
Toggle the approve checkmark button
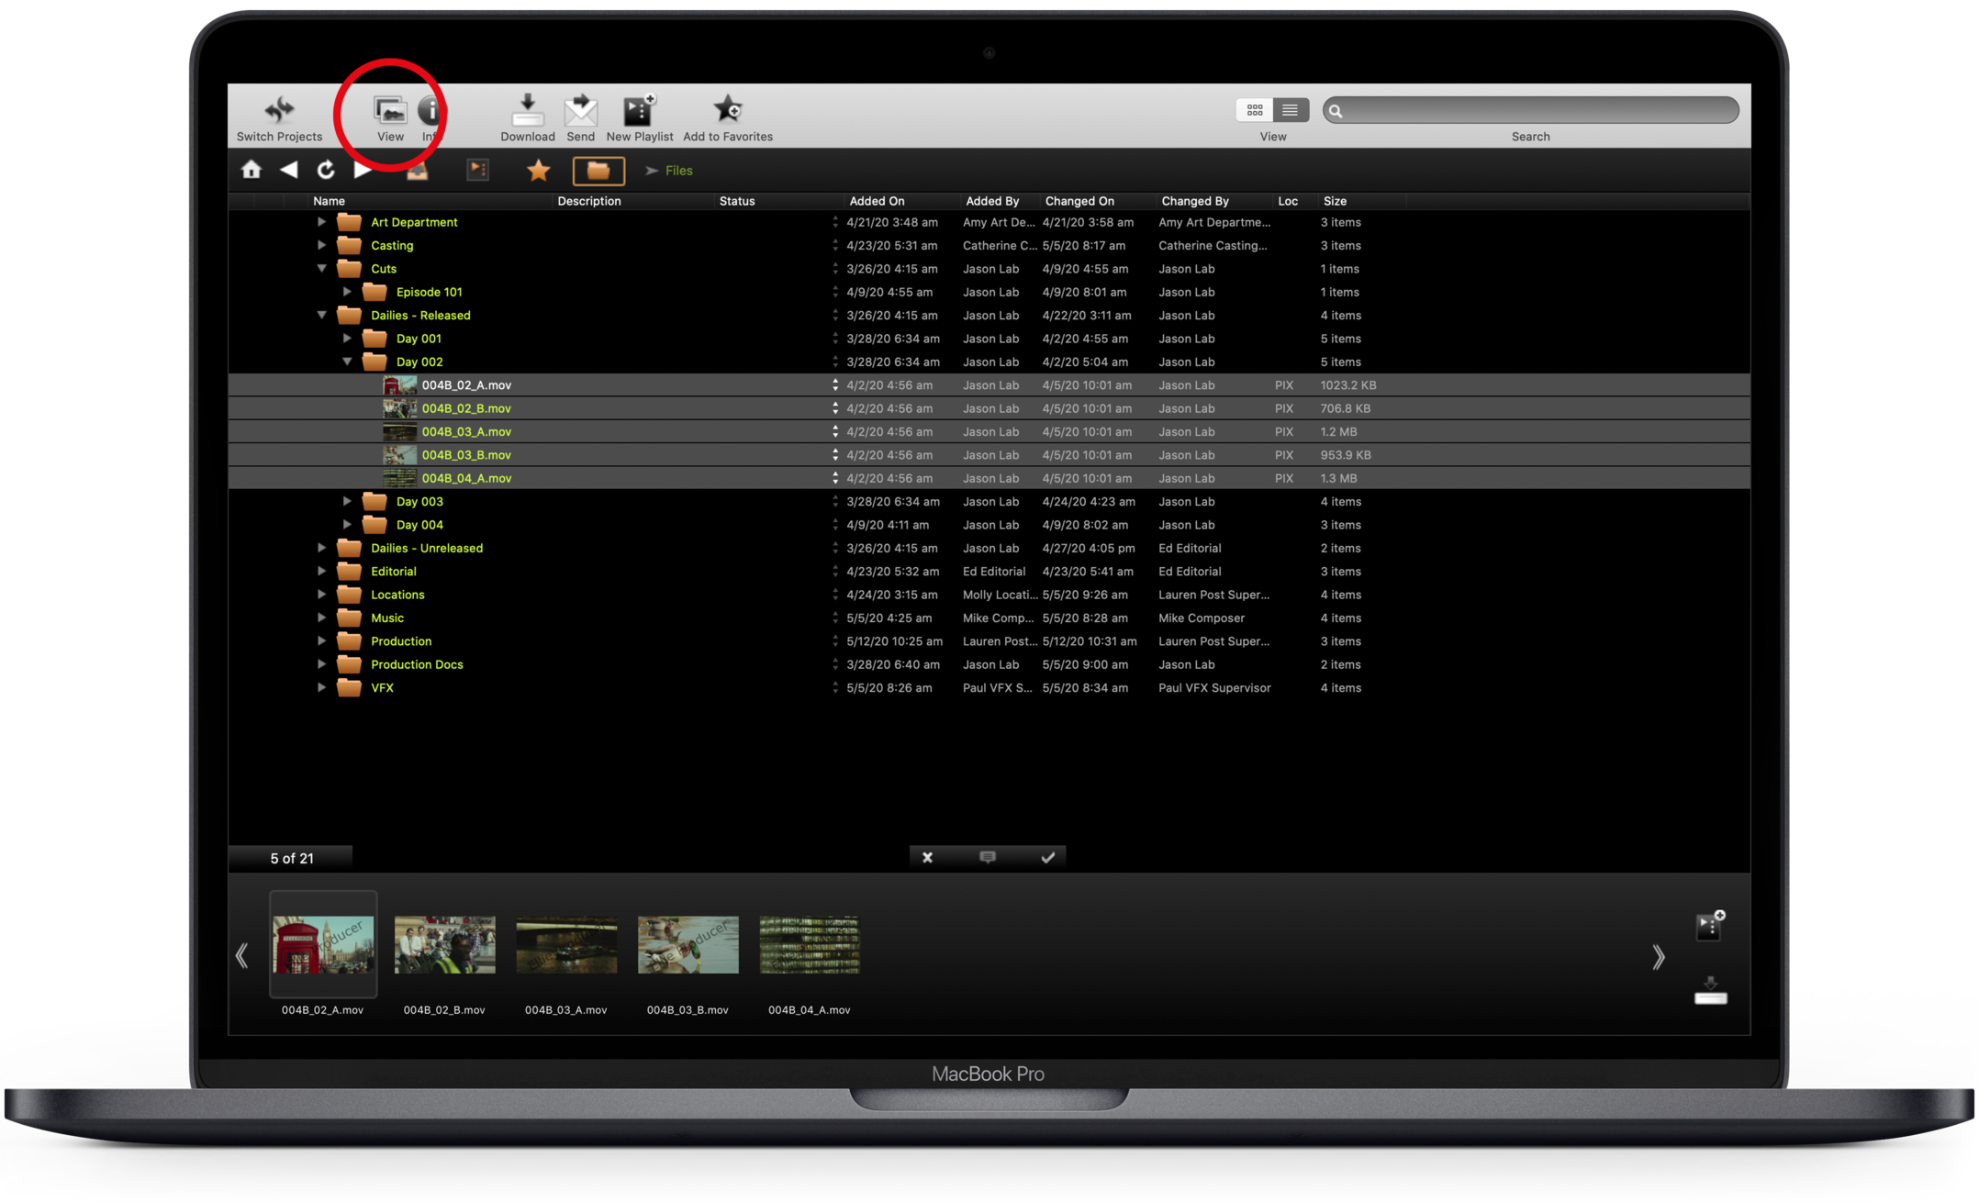(x=1047, y=857)
